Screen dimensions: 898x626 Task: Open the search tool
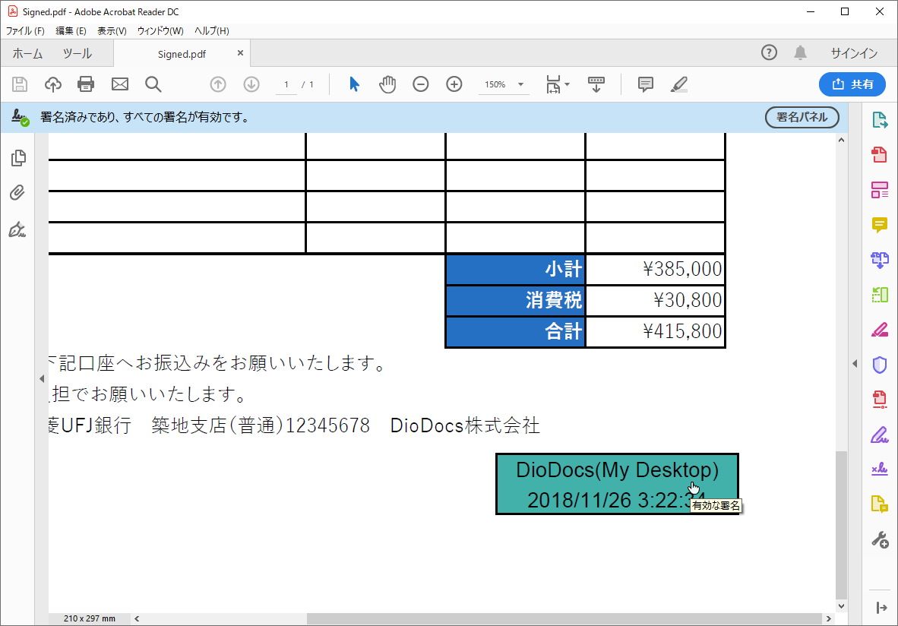pos(153,84)
